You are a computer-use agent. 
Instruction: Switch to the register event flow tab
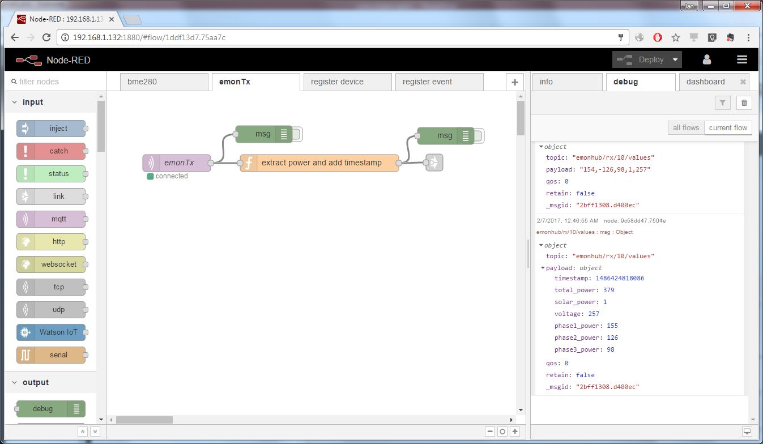click(x=439, y=82)
